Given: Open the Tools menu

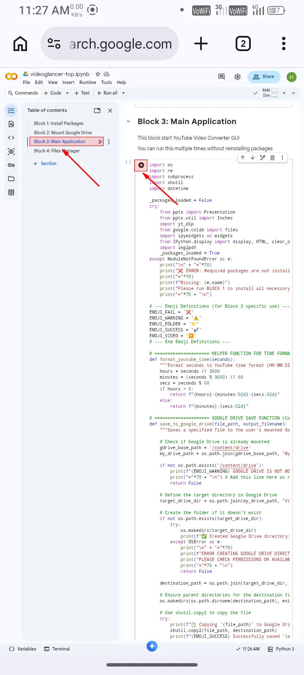Looking at the screenshot, I should [106, 82].
